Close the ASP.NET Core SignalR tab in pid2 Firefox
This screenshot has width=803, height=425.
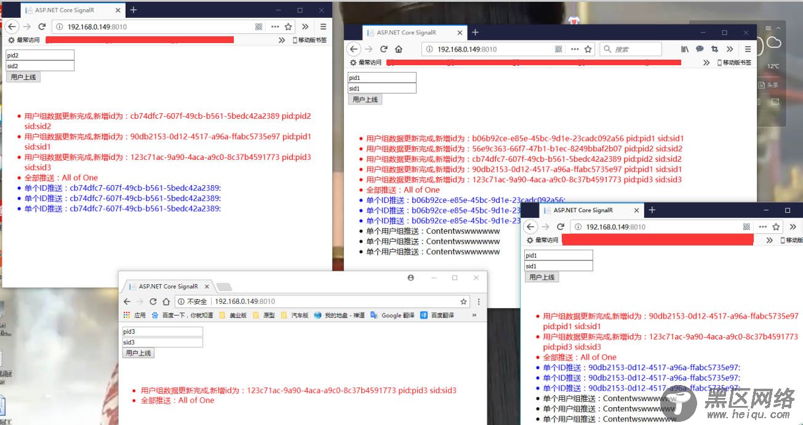(x=118, y=10)
